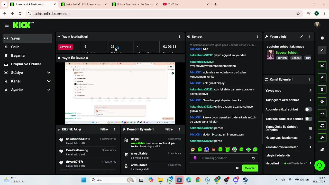Open the Sohbet panel three-dot menu
This screenshot has width=329, height=185.
click(x=257, y=37)
